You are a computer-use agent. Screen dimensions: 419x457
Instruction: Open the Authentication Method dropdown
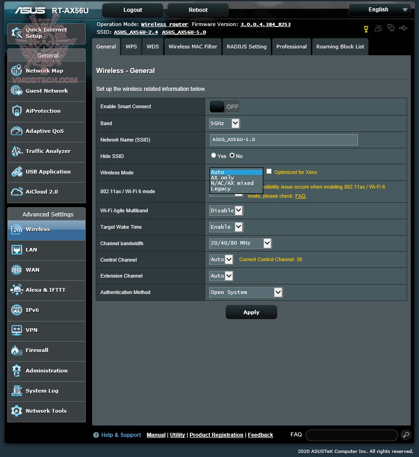coord(246,292)
